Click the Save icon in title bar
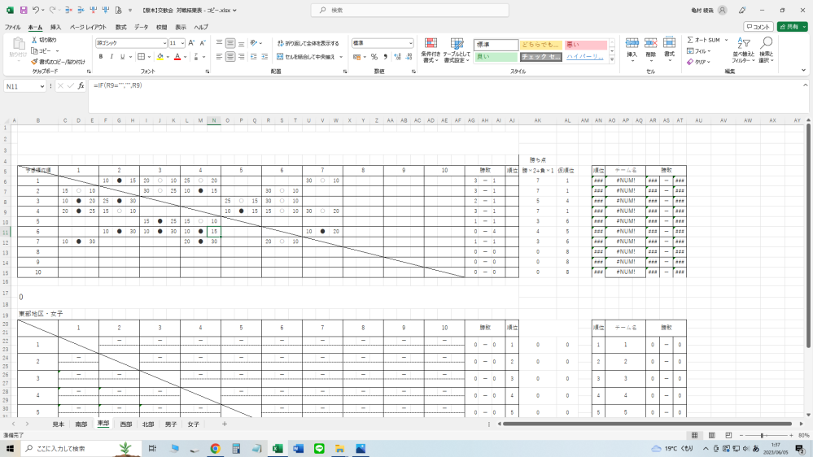Image resolution: width=813 pixels, height=457 pixels. coord(24,10)
